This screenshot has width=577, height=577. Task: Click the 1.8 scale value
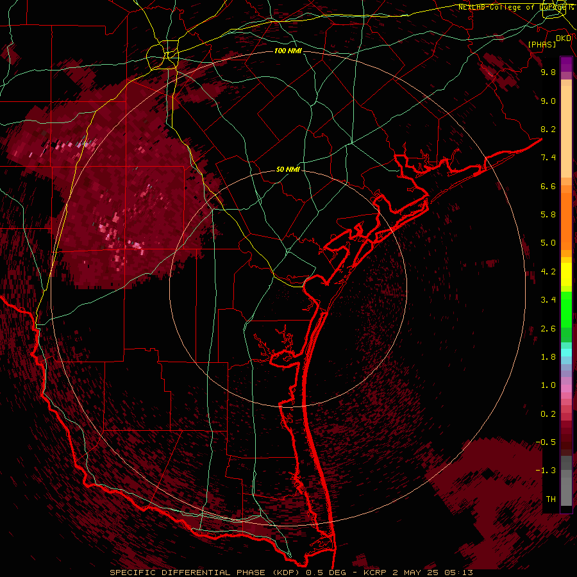tap(548, 357)
